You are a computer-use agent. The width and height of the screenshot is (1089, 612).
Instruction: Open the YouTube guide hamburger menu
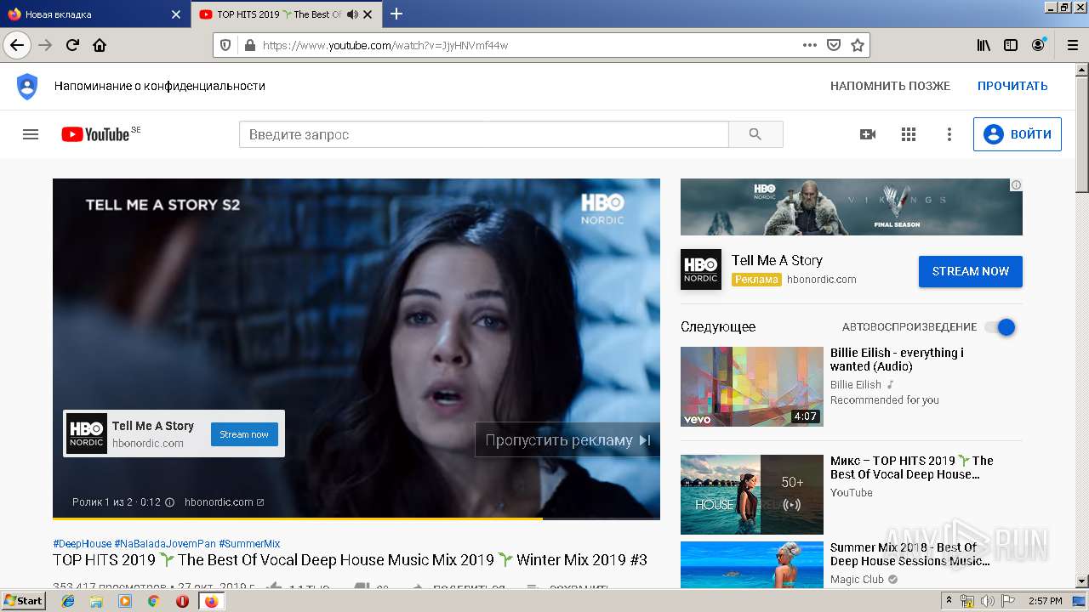click(x=31, y=134)
